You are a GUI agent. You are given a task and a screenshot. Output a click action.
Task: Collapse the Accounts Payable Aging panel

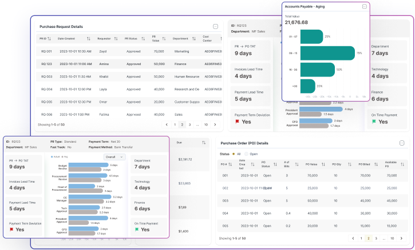click(364, 6)
